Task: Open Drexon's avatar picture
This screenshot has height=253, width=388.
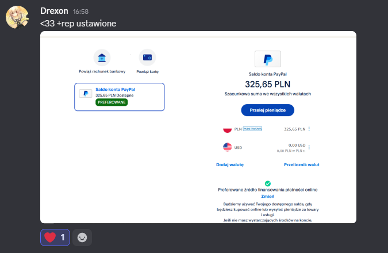Action: click(x=17, y=17)
